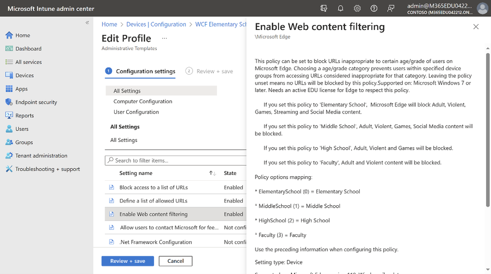Open notifications bell icon
This screenshot has height=274, width=491.
click(341, 8)
